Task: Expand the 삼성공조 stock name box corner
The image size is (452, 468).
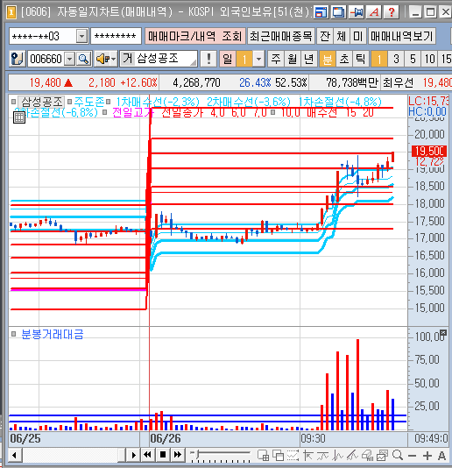Action: (x=194, y=63)
